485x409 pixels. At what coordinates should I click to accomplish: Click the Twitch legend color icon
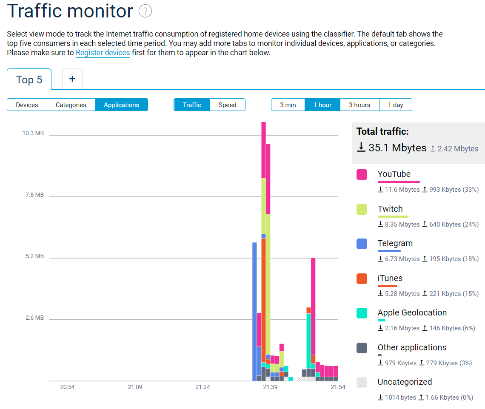(x=362, y=209)
